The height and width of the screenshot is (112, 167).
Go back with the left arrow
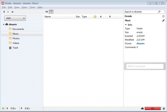(x=4, y=12)
